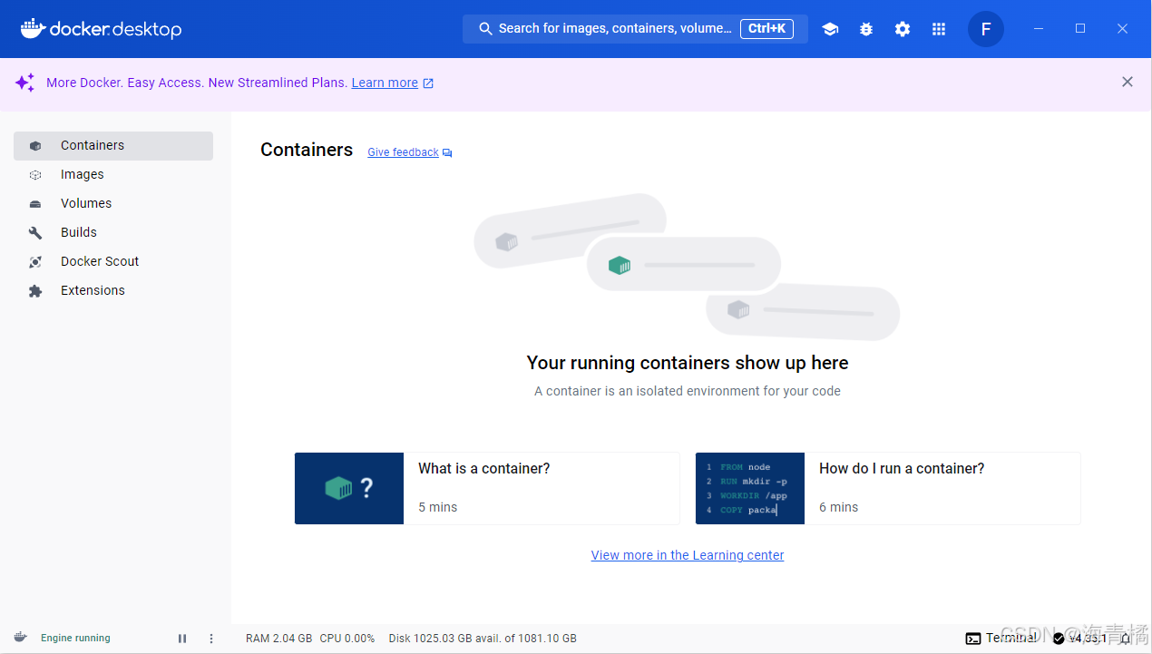Open Volumes section
This screenshot has width=1152, height=654.
(x=113, y=203)
